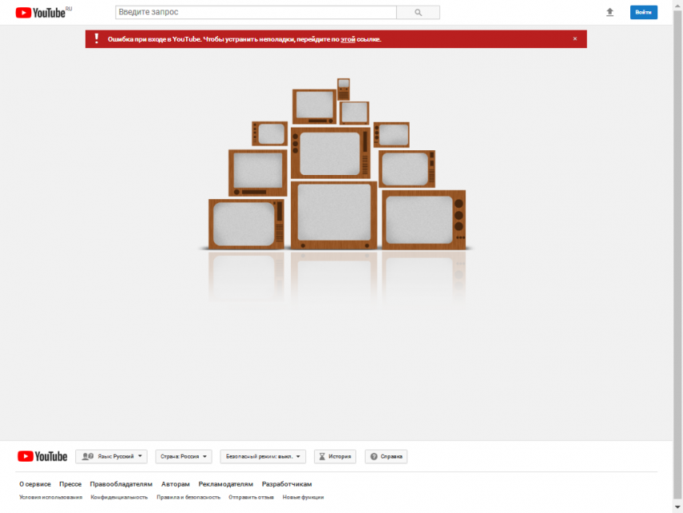Visit the Разработчикам footer link
Viewport: 683px width, 513px height.
[287, 484]
